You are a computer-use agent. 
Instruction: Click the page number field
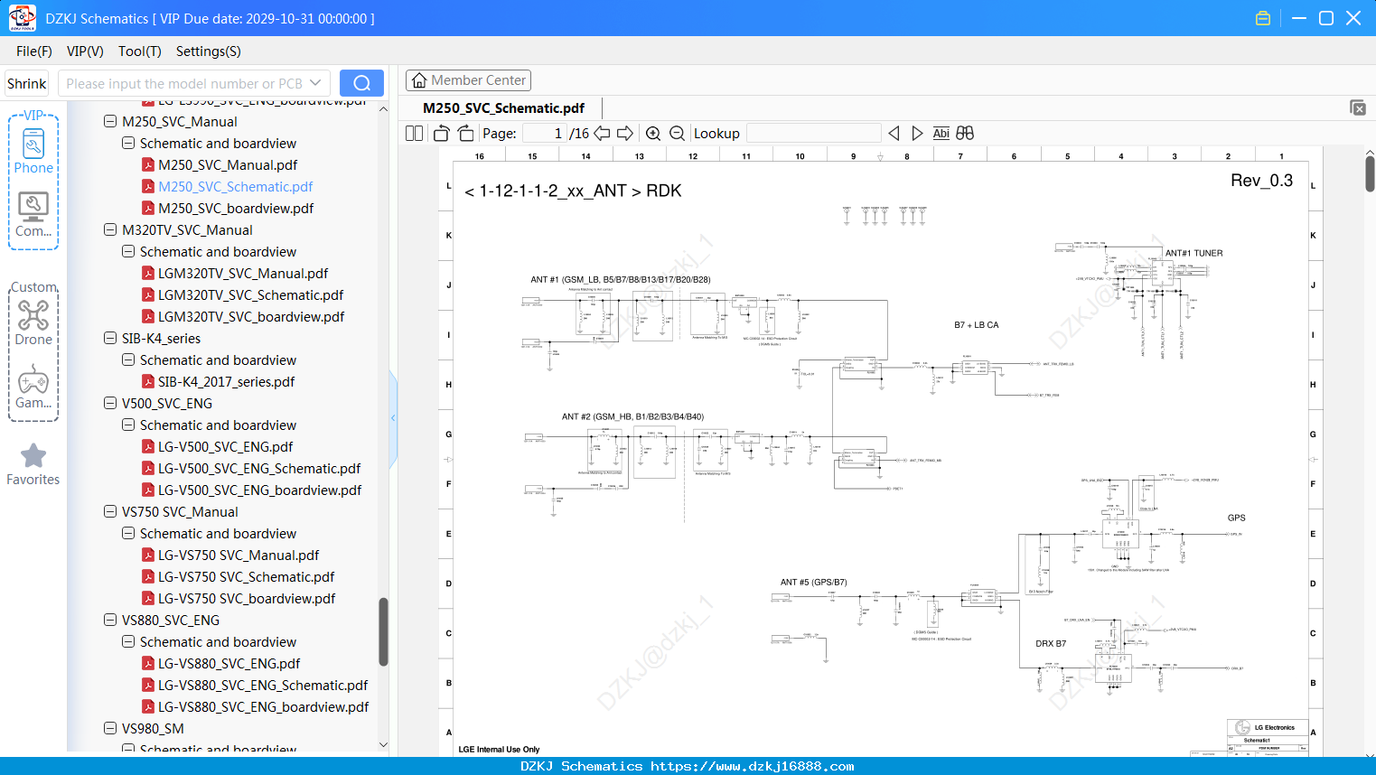click(544, 133)
